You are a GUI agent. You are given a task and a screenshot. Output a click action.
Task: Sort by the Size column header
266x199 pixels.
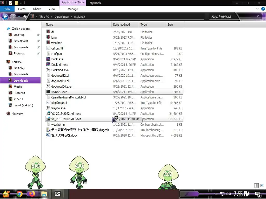(175, 25)
